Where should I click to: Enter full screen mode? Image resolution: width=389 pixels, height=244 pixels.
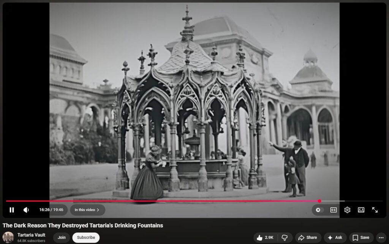point(375,210)
